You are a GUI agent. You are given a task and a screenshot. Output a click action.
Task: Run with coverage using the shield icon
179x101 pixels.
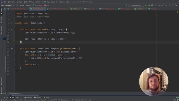tap(152, 5)
